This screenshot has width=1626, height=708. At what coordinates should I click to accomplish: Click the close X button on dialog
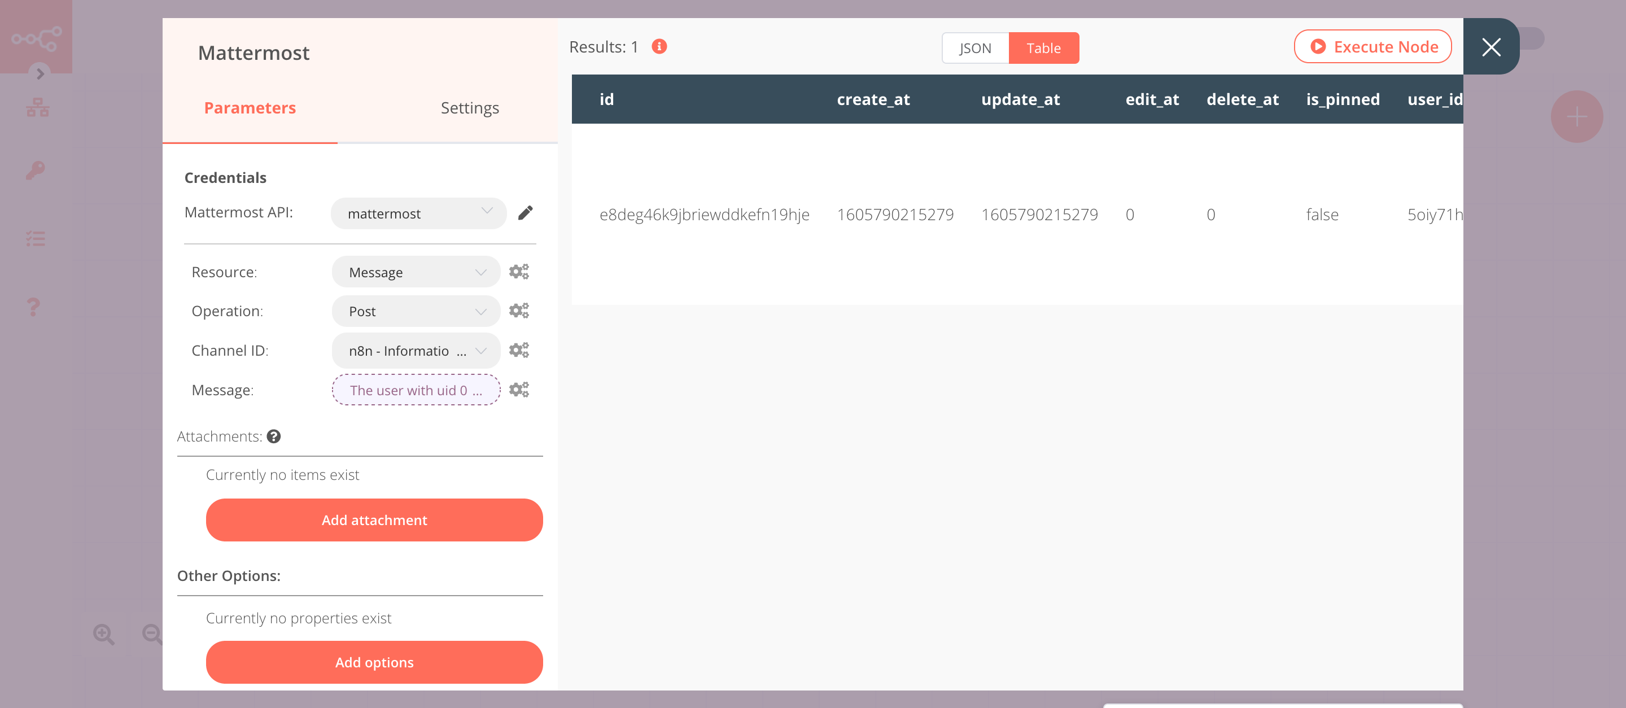click(x=1490, y=47)
